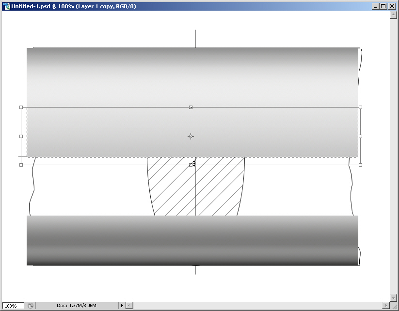The height and width of the screenshot is (311, 399).
Task: Click the top-left transform handle
Action: pyautogui.click(x=21, y=108)
